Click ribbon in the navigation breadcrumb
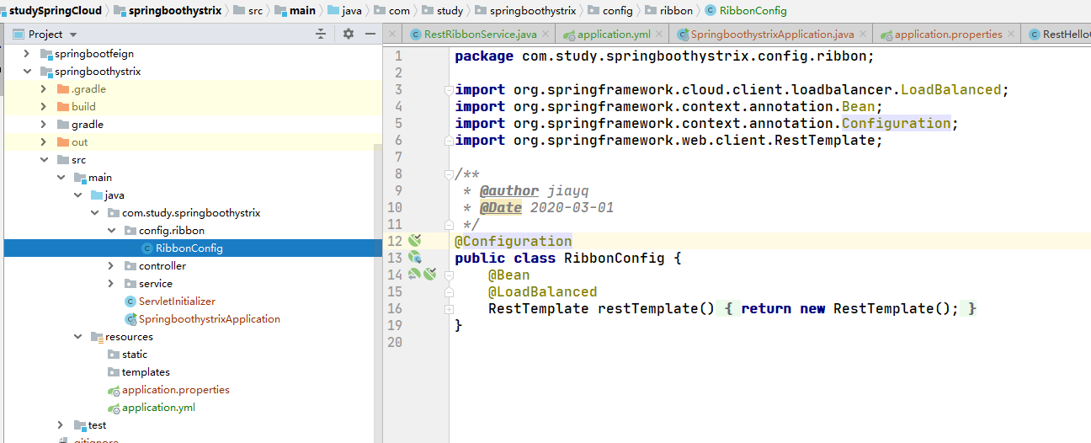Image resolution: width=1091 pixels, height=443 pixels. click(x=677, y=11)
